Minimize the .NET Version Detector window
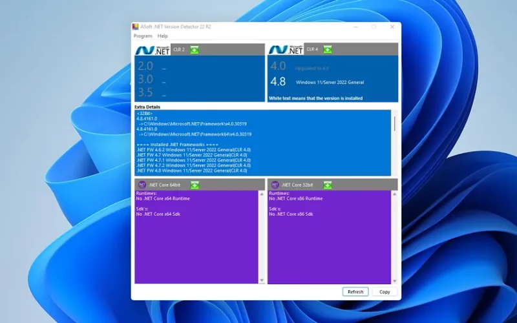Viewport: 517px width, 323px height. (x=356, y=26)
